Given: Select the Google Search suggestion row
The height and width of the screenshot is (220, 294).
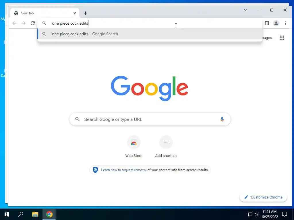Looking at the screenshot, I should click(150, 34).
